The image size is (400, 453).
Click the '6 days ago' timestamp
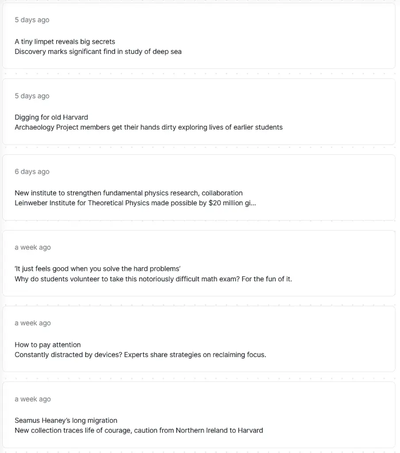pyautogui.click(x=32, y=172)
